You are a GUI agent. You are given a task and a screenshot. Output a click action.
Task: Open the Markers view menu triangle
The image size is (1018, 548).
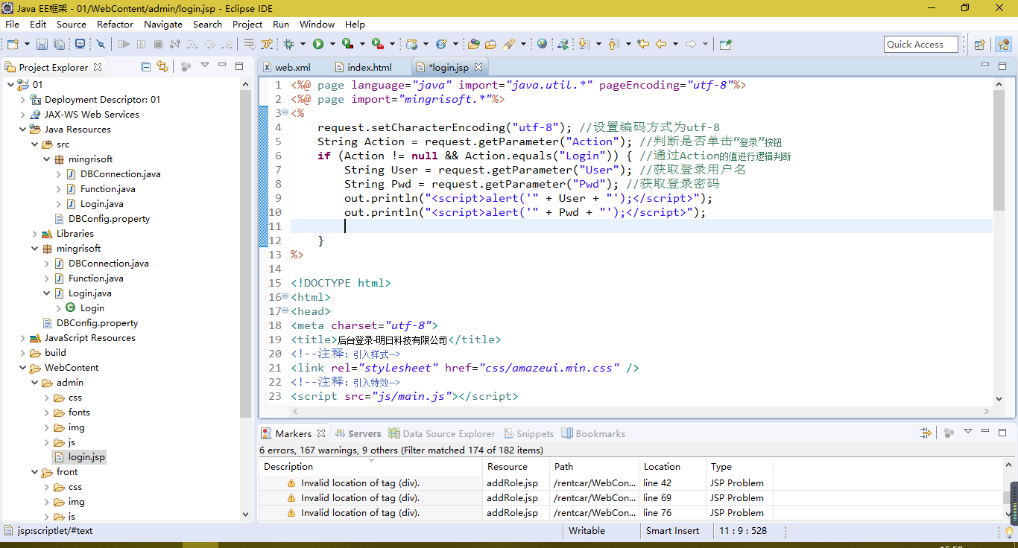(968, 432)
